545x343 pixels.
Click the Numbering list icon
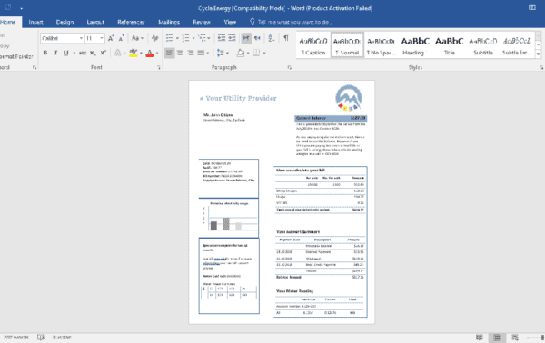[x=185, y=38]
